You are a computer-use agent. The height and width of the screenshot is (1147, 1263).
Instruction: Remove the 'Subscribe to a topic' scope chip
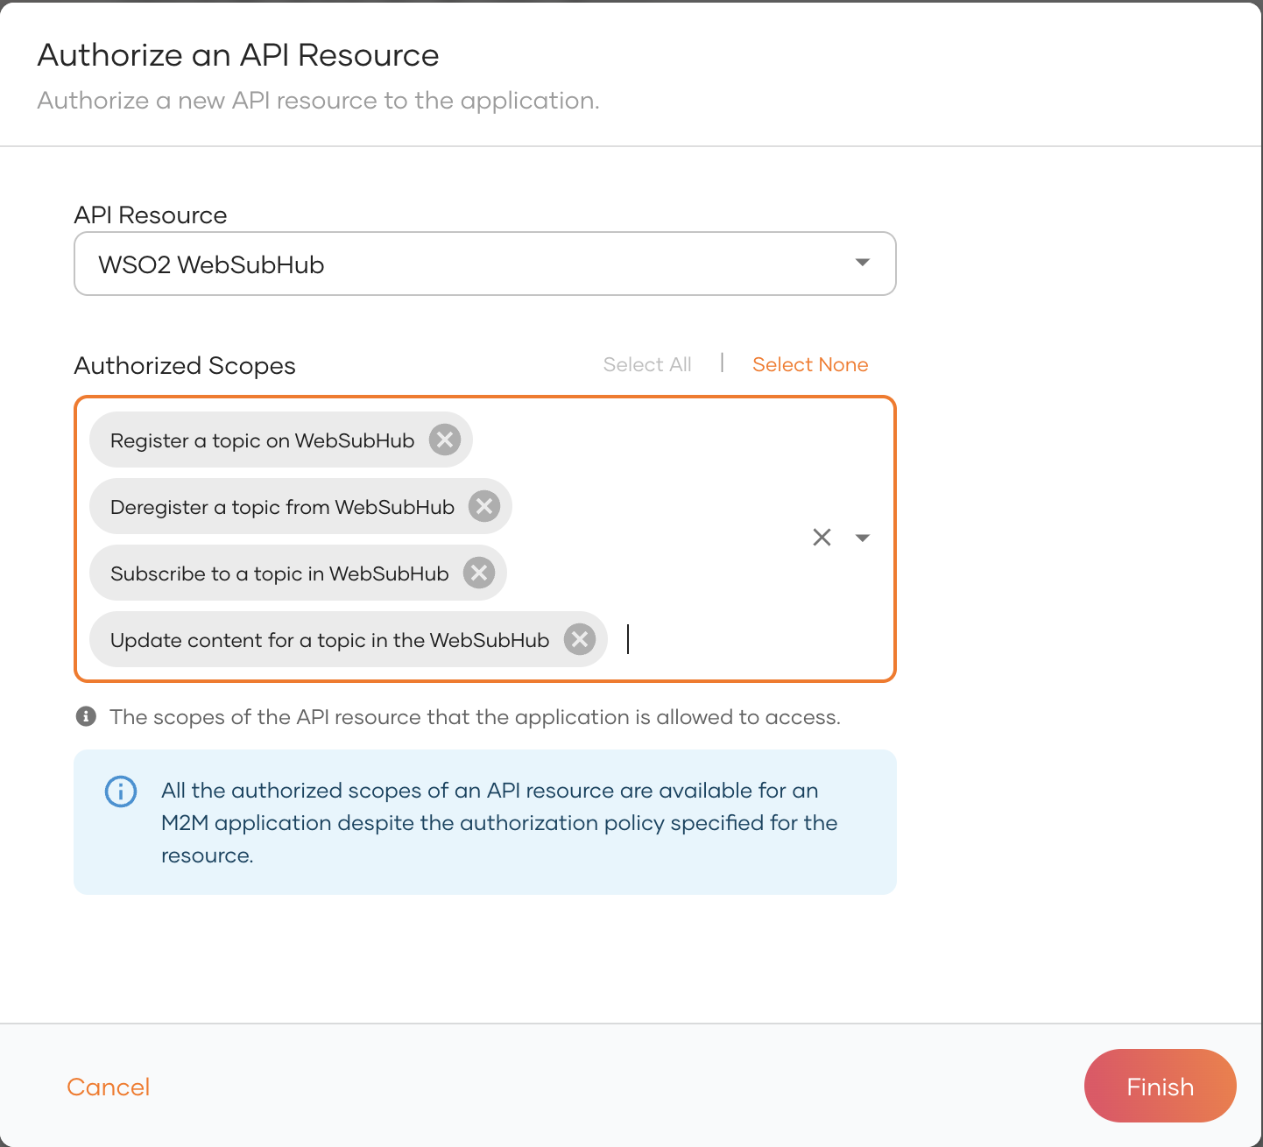pyautogui.click(x=479, y=573)
